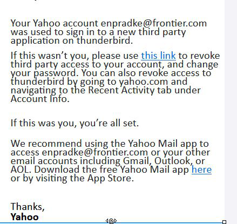Click the "Account Info." text
This screenshot has width=237, height=224.
40,99
